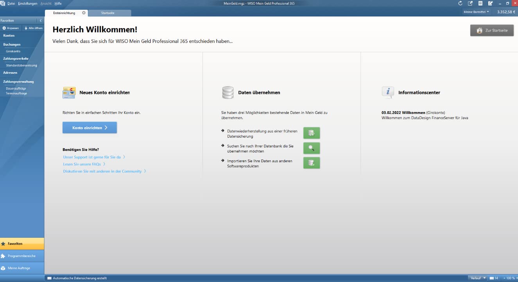Close the Ersteinrichtung tab
518x282 pixels.
coord(84,13)
